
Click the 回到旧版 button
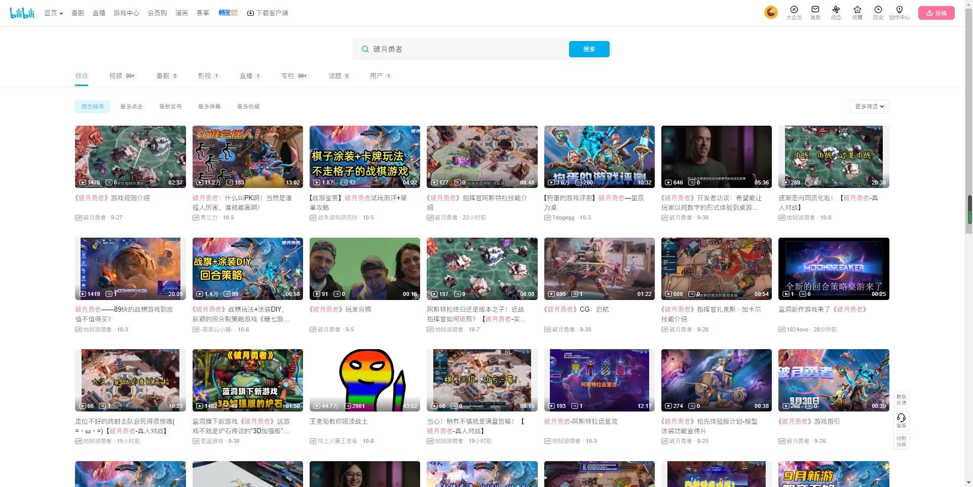tap(901, 441)
